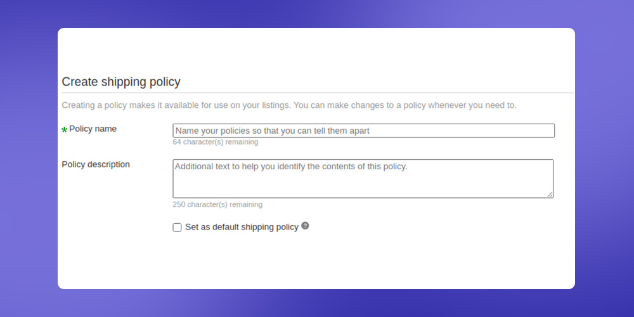The height and width of the screenshot is (317, 634).
Task: Click the intro sentence about creating a policy
Action: coord(289,105)
